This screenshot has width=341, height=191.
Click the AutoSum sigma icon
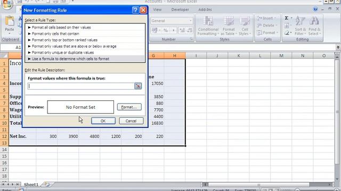point(287,18)
